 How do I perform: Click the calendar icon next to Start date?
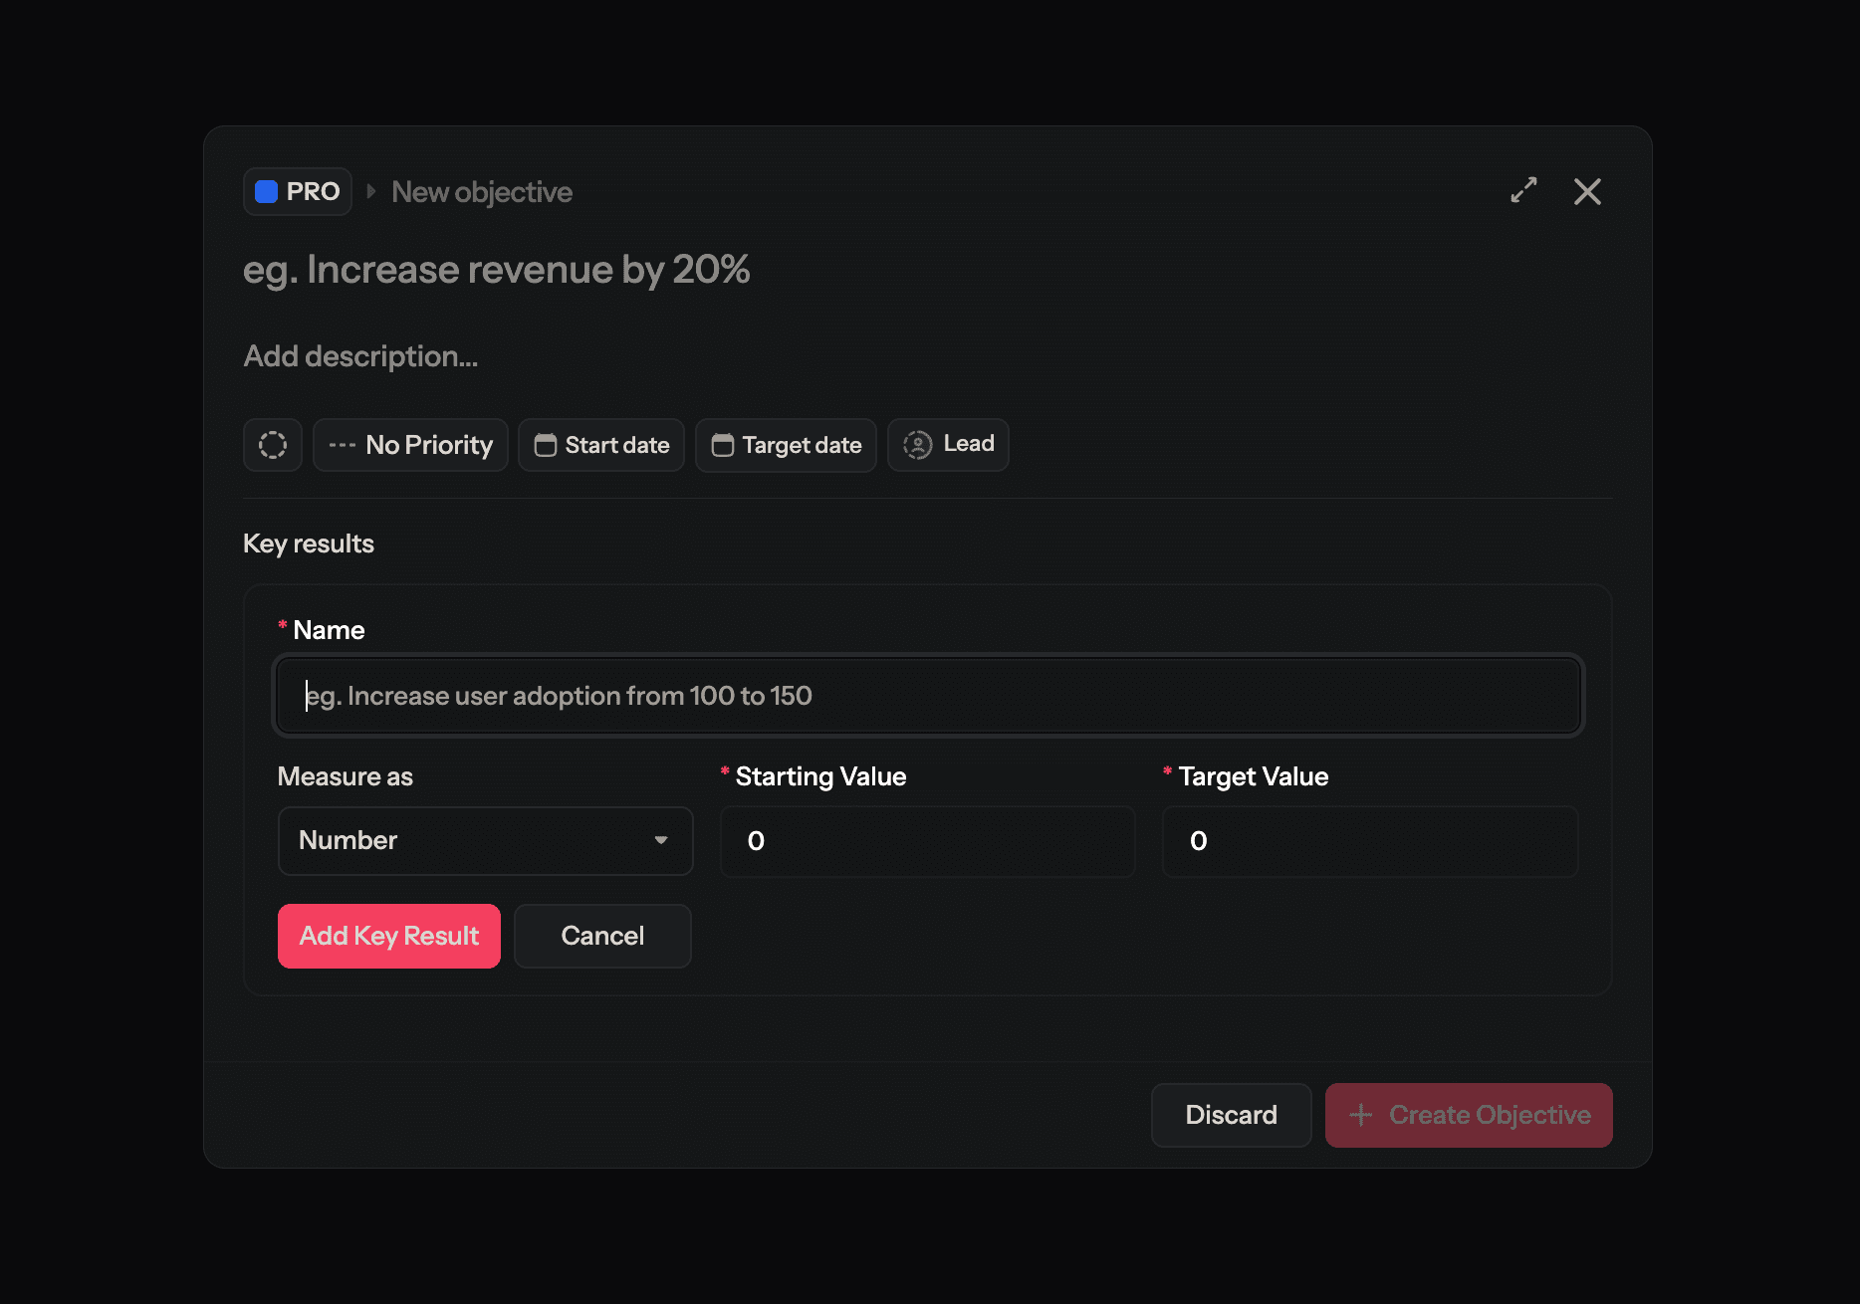(x=545, y=445)
